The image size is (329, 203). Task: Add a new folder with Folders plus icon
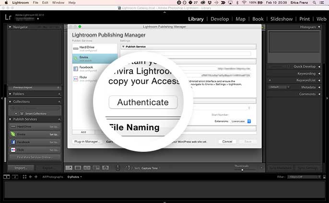click(x=59, y=94)
